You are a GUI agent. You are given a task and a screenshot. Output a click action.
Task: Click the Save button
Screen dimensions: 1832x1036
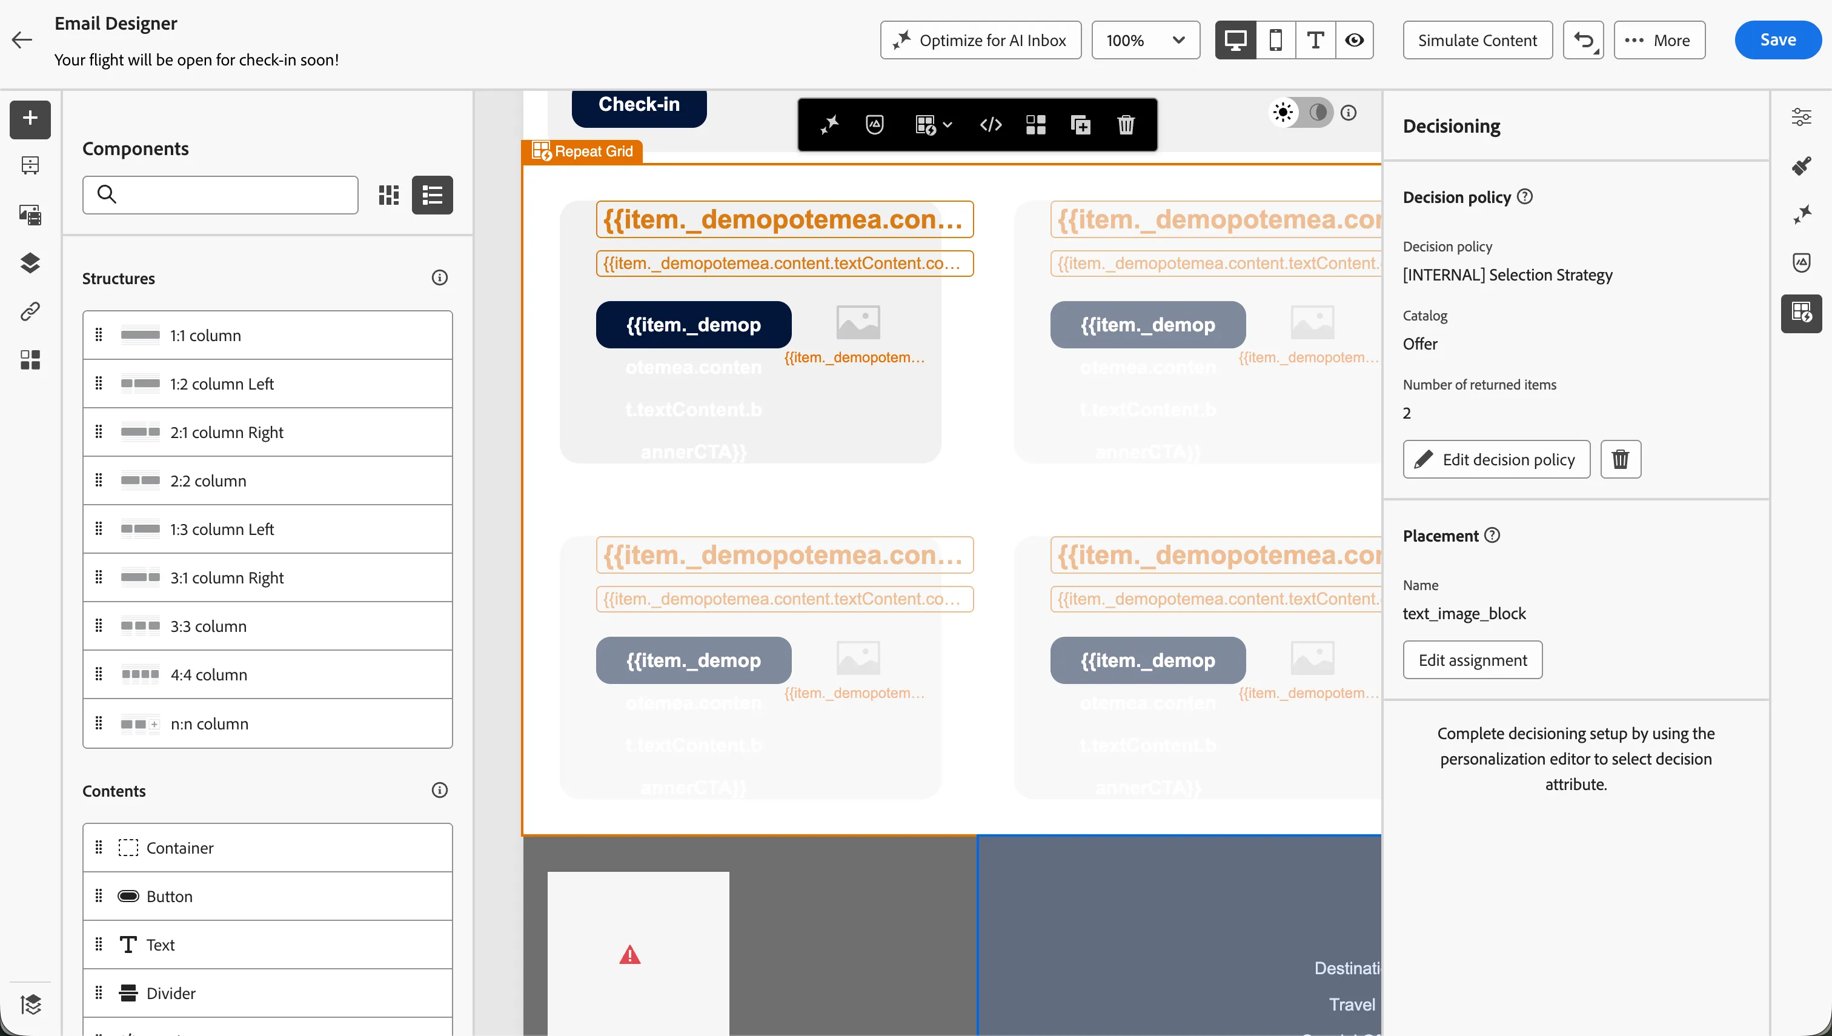pos(1777,41)
